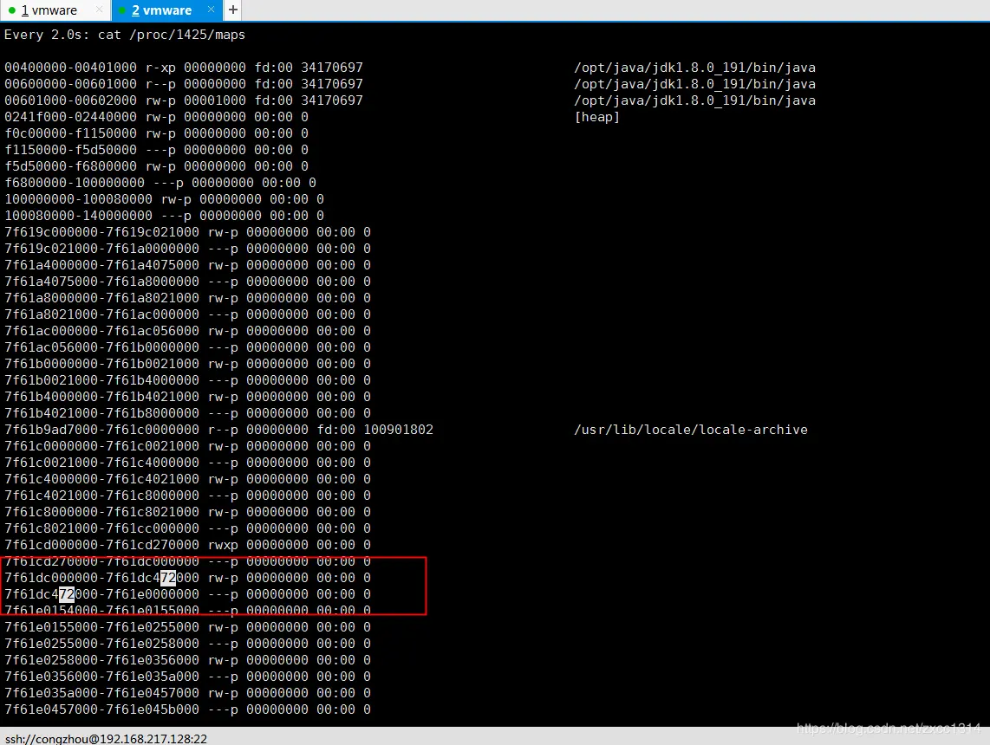Click the java path on the 00600000-00601000 row
The image size is (990, 745).
(694, 84)
